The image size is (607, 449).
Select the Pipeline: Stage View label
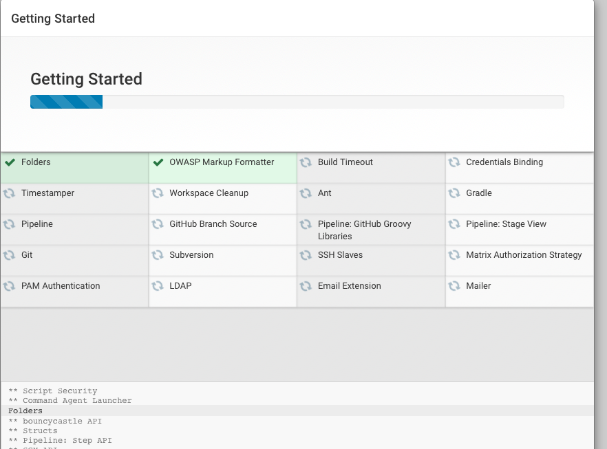(x=507, y=224)
